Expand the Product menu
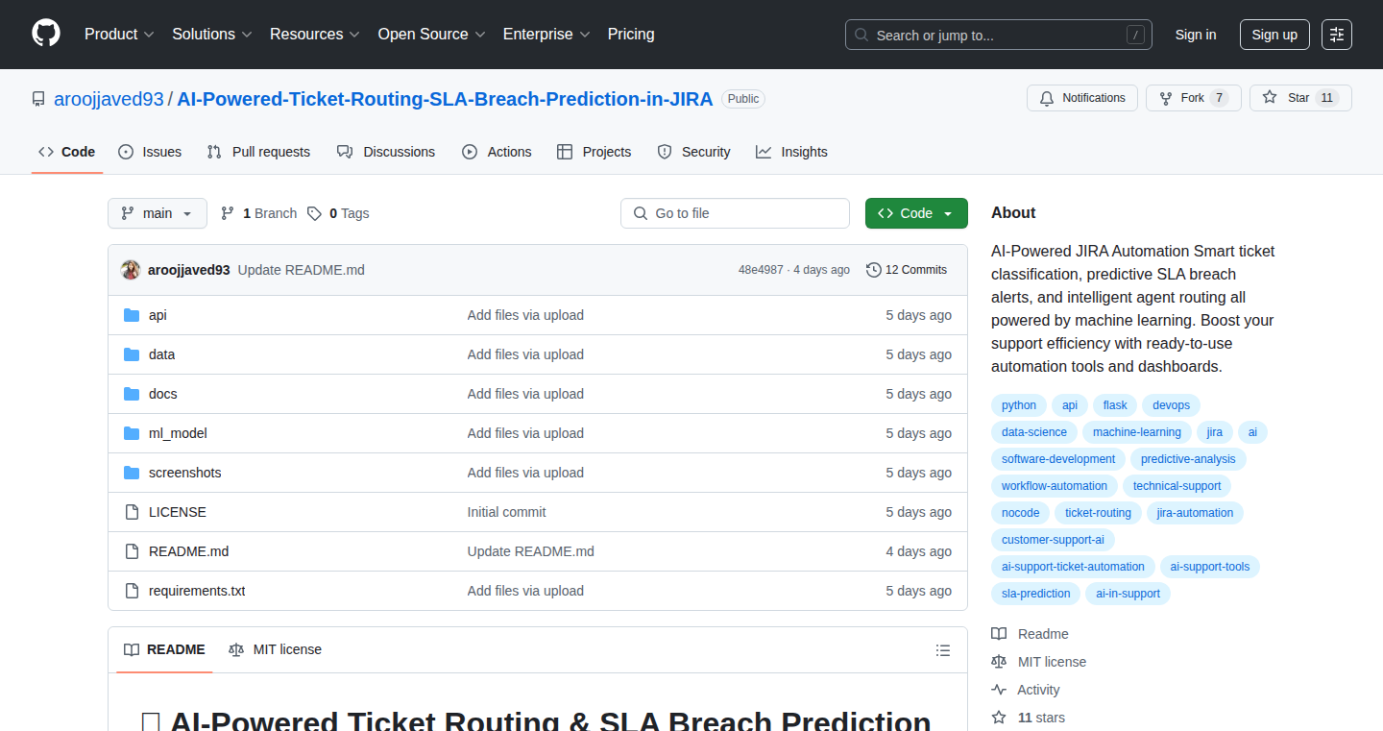 pos(119,35)
